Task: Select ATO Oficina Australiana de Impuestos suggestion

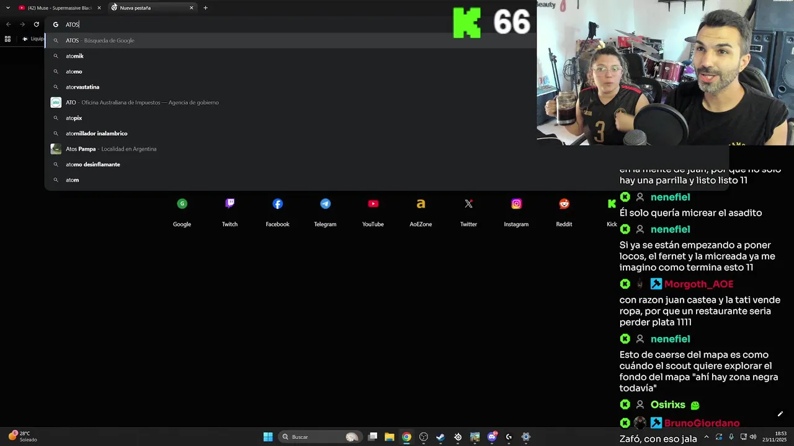Action: 290,102
